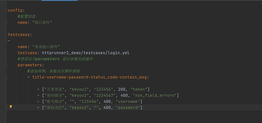Click the #配置信息 comment line

(x=27, y=16)
